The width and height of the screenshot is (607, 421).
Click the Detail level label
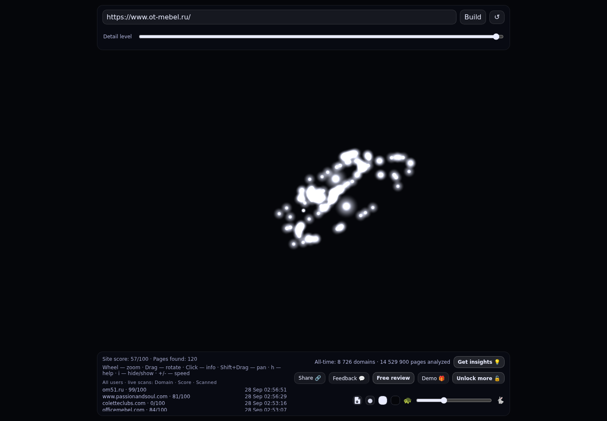pos(118,37)
